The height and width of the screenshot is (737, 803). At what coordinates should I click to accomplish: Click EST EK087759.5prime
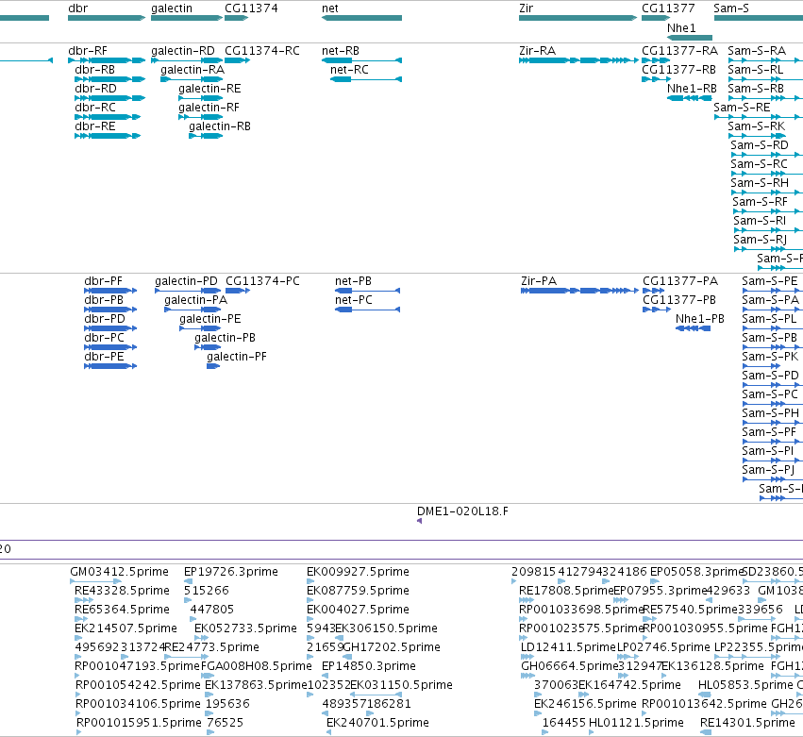click(358, 591)
